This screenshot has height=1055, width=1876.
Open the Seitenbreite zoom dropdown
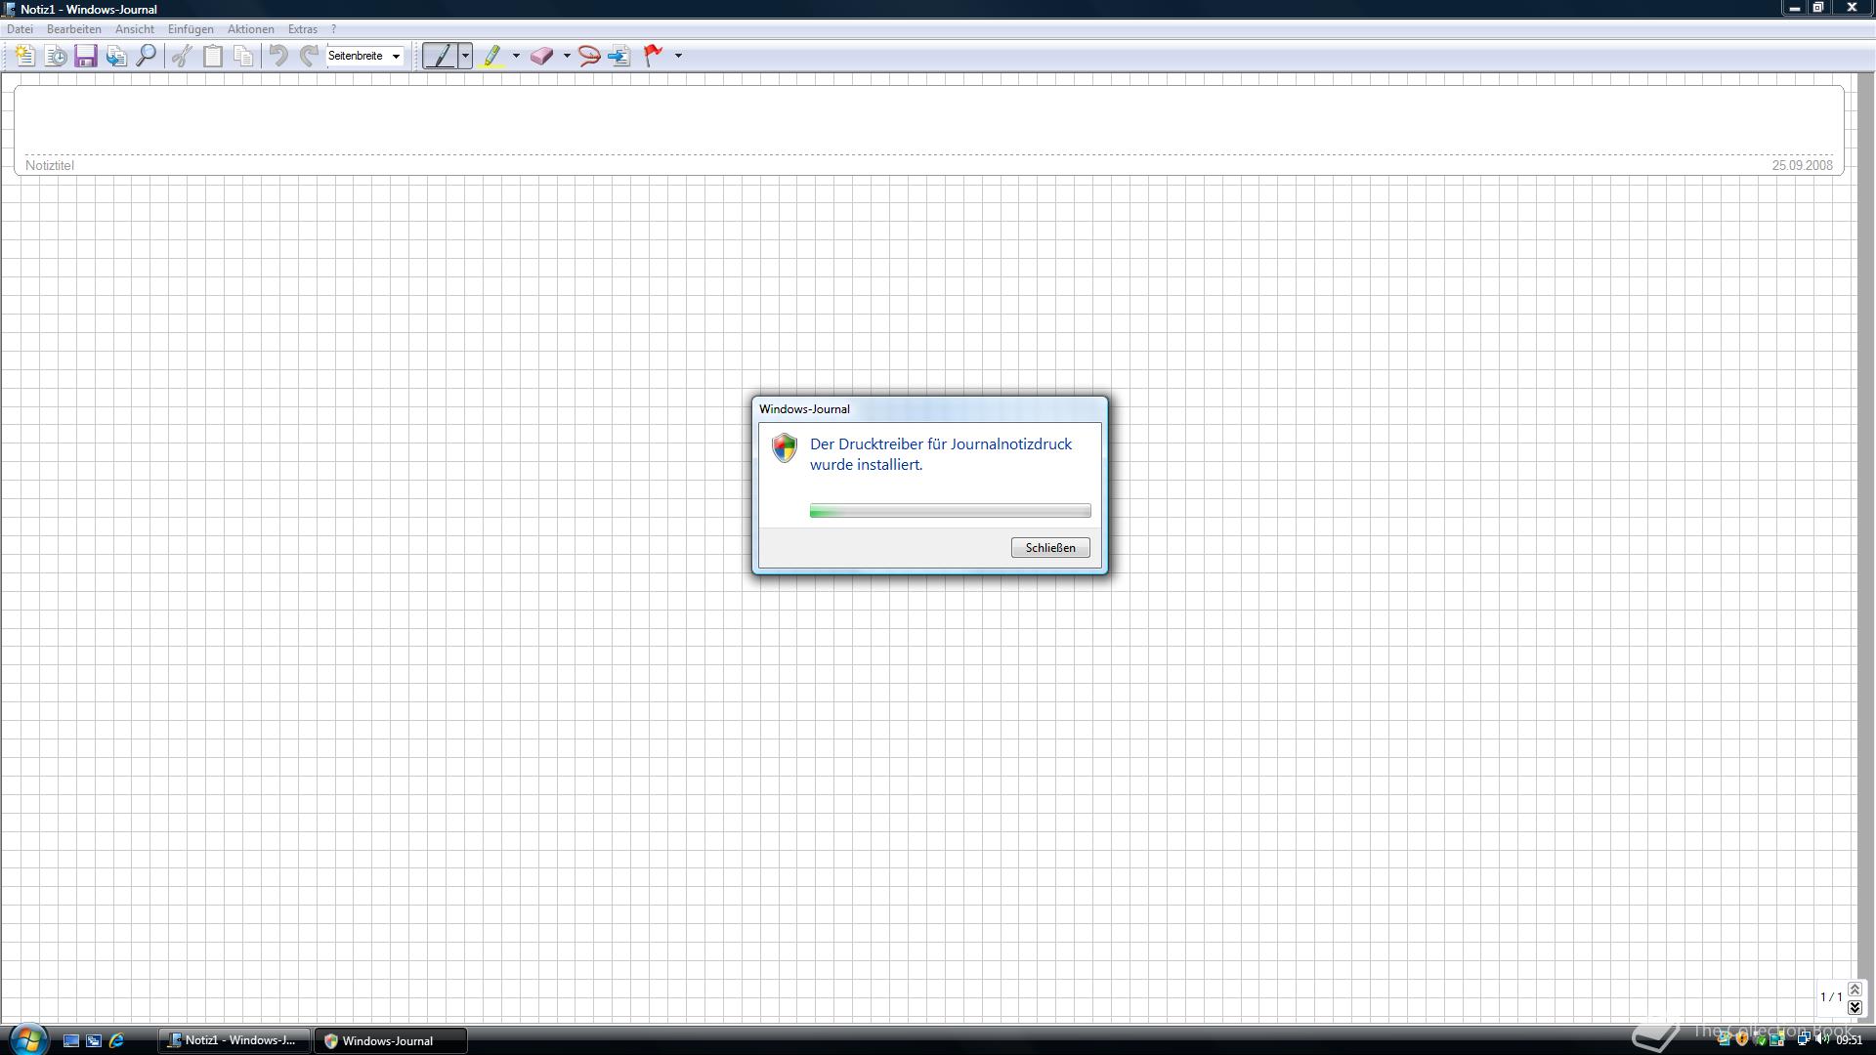364,56
